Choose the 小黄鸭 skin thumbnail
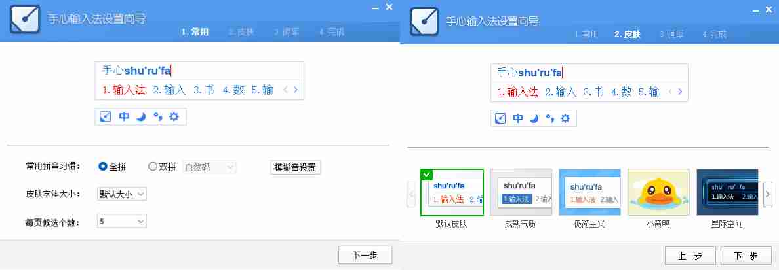Screen dimensions: 779x270 658,192
